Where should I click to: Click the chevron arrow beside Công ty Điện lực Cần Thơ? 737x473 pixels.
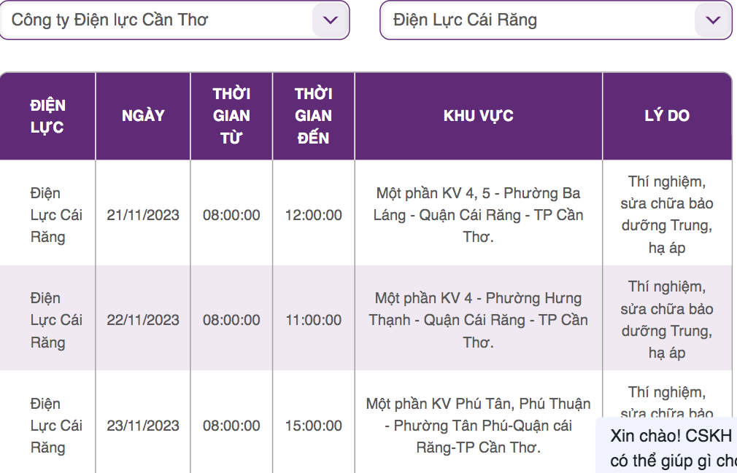pyautogui.click(x=331, y=20)
